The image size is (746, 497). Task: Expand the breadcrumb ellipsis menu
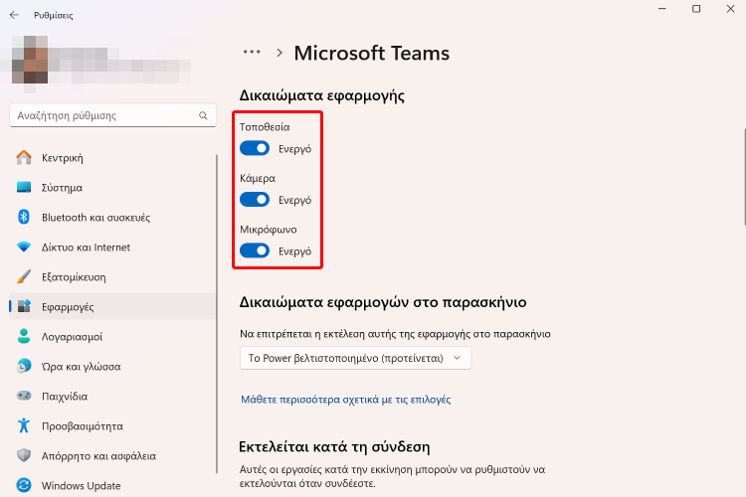point(252,52)
